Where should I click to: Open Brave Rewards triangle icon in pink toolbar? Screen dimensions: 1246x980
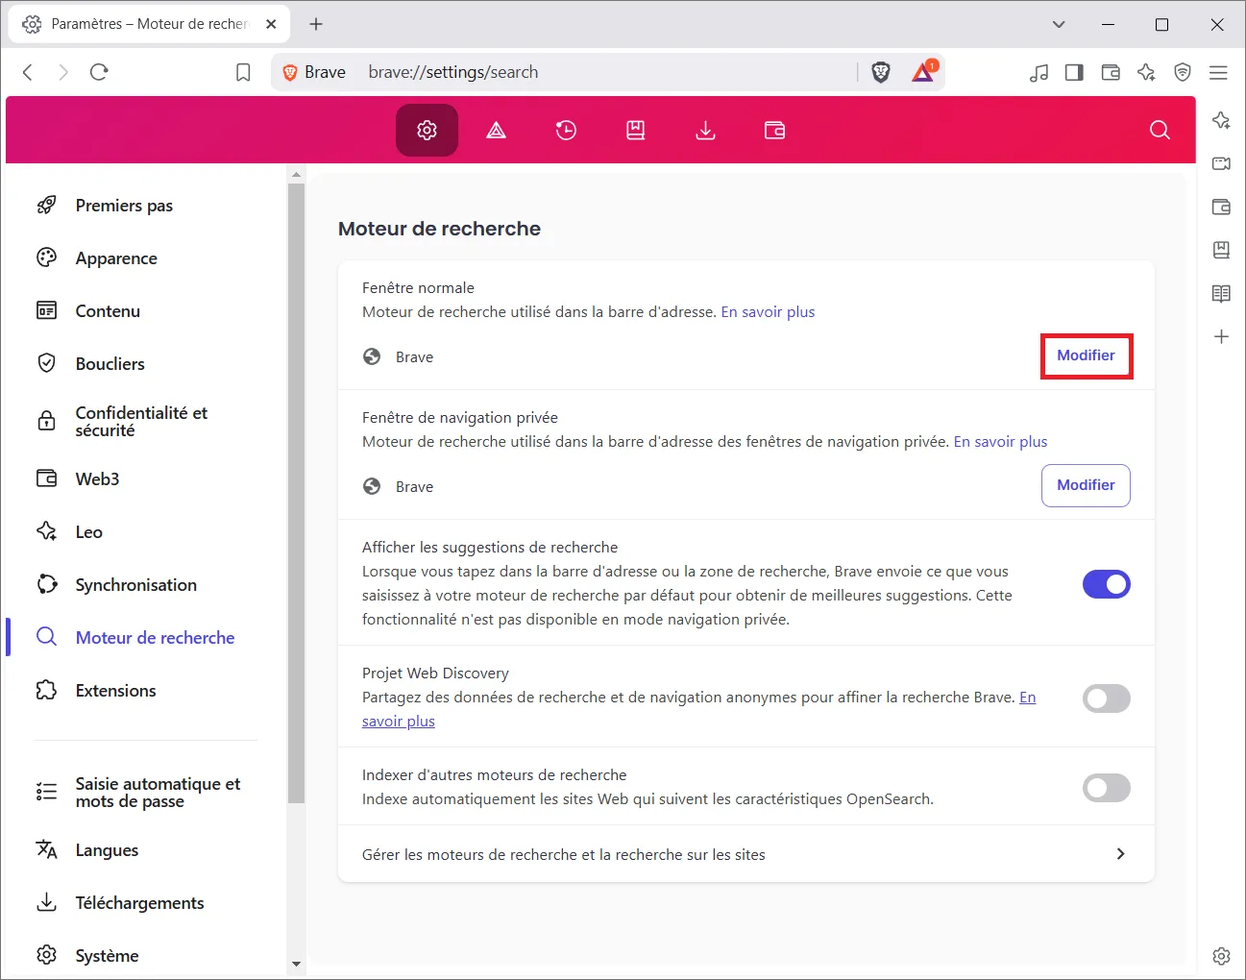496,130
